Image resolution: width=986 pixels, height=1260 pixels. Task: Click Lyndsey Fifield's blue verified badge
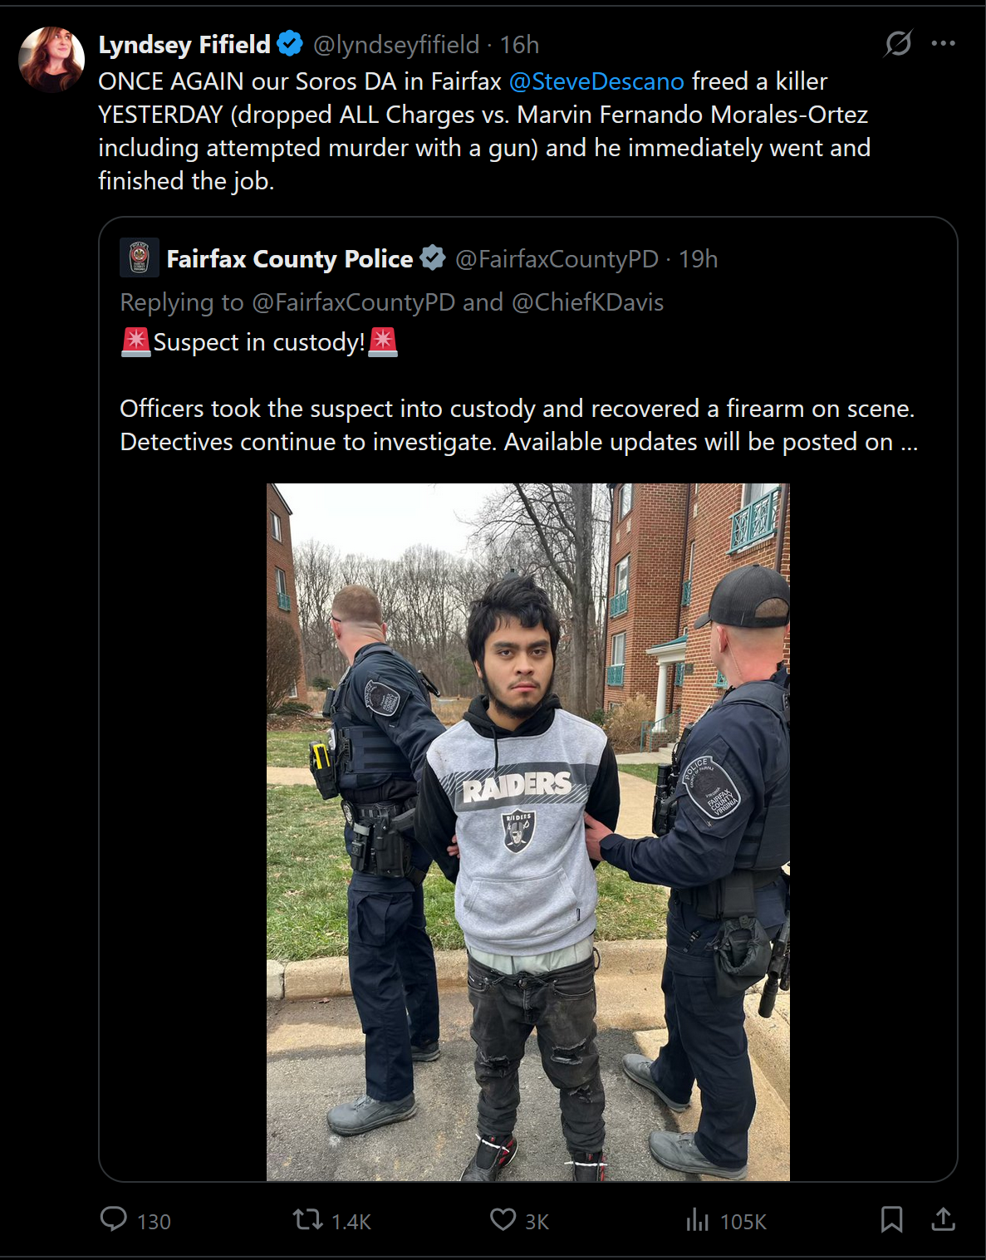(290, 43)
